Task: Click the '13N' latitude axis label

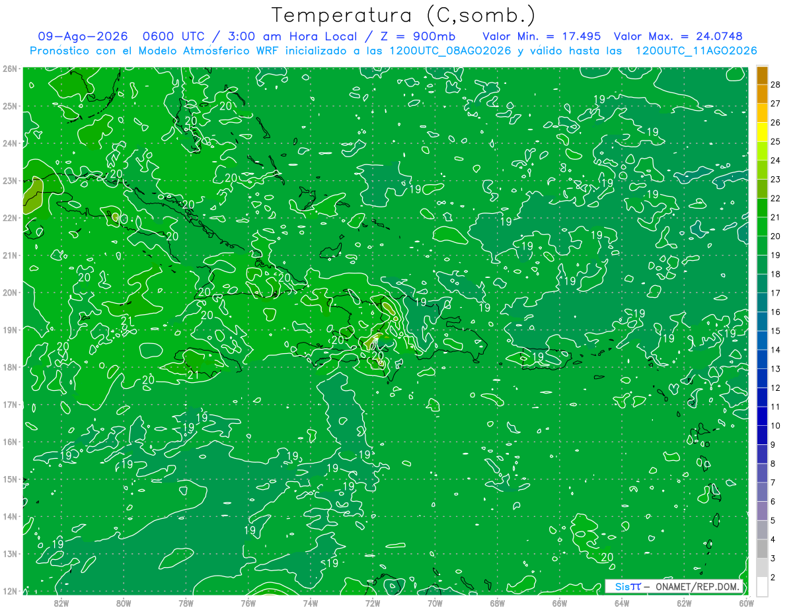Action: (10, 553)
